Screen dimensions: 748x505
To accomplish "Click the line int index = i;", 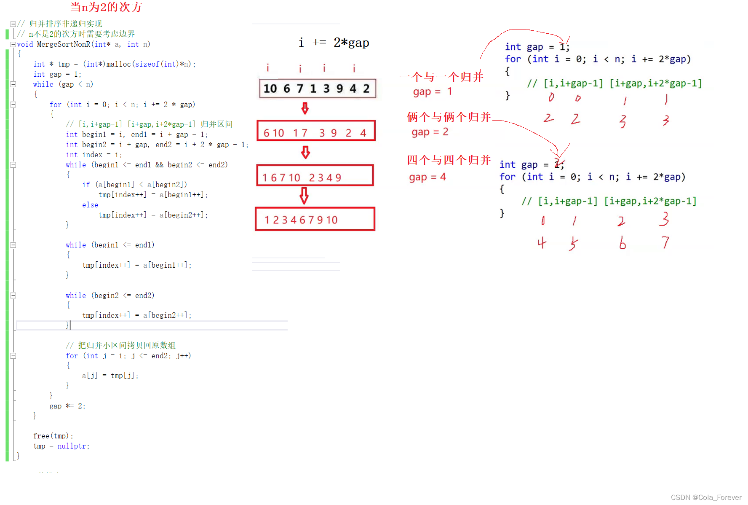I will [x=94, y=155].
